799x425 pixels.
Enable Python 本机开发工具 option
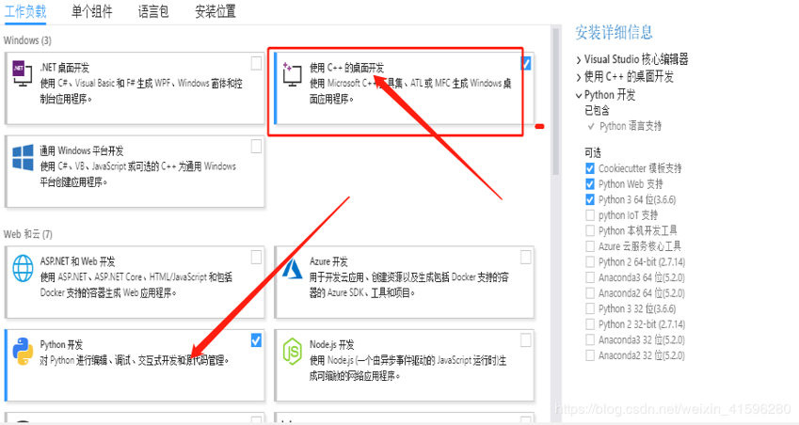tap(590, 230)
